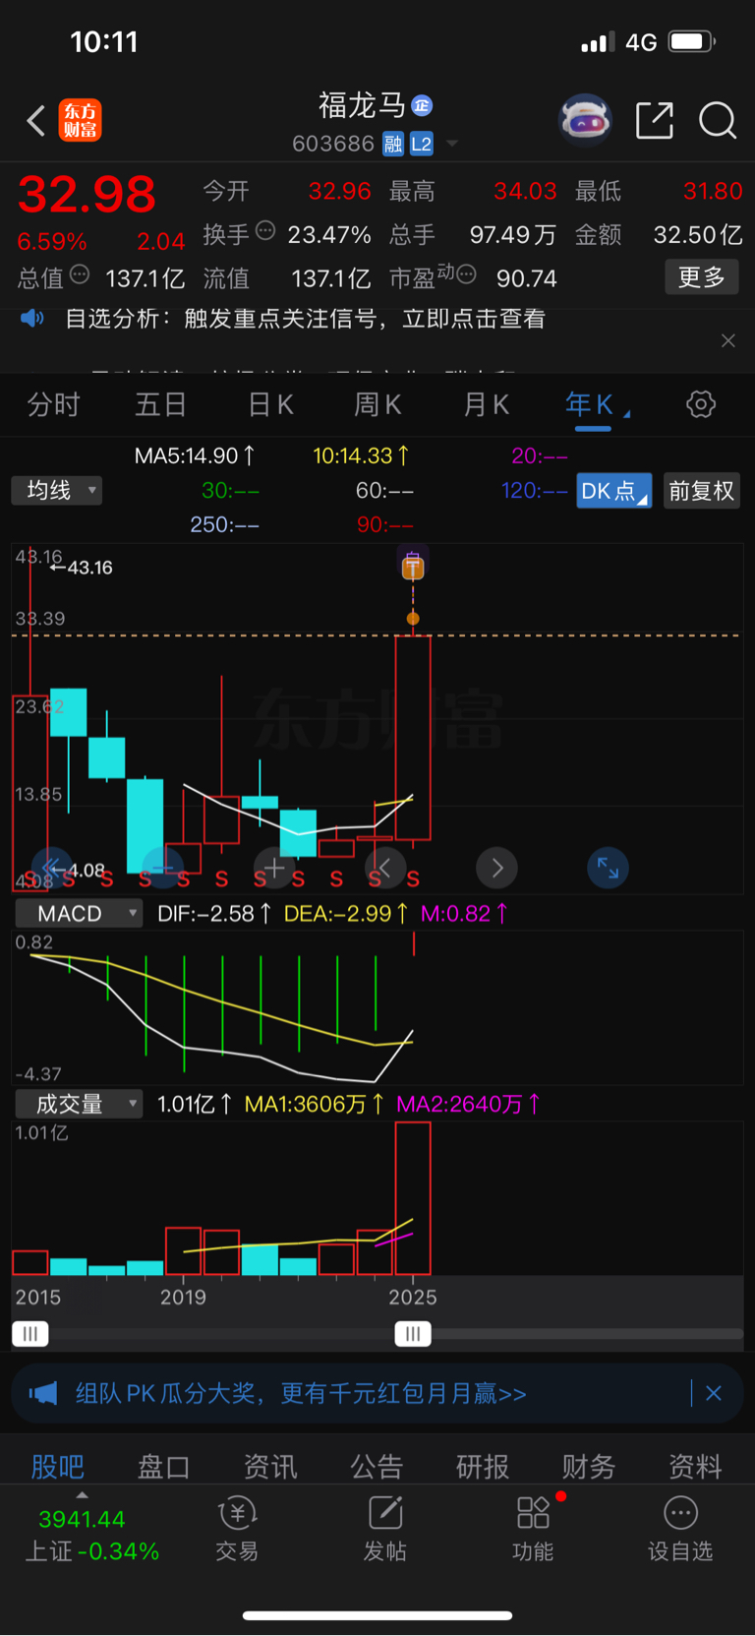Switch to 周K chart tab
The height and width of the screenshot is (1636, 755).
click(377, 404)
